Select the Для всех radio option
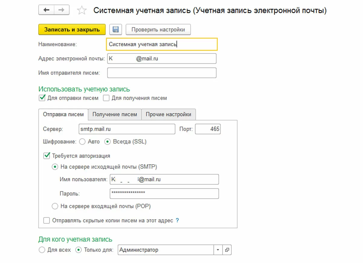 click(x=42, y=250)
